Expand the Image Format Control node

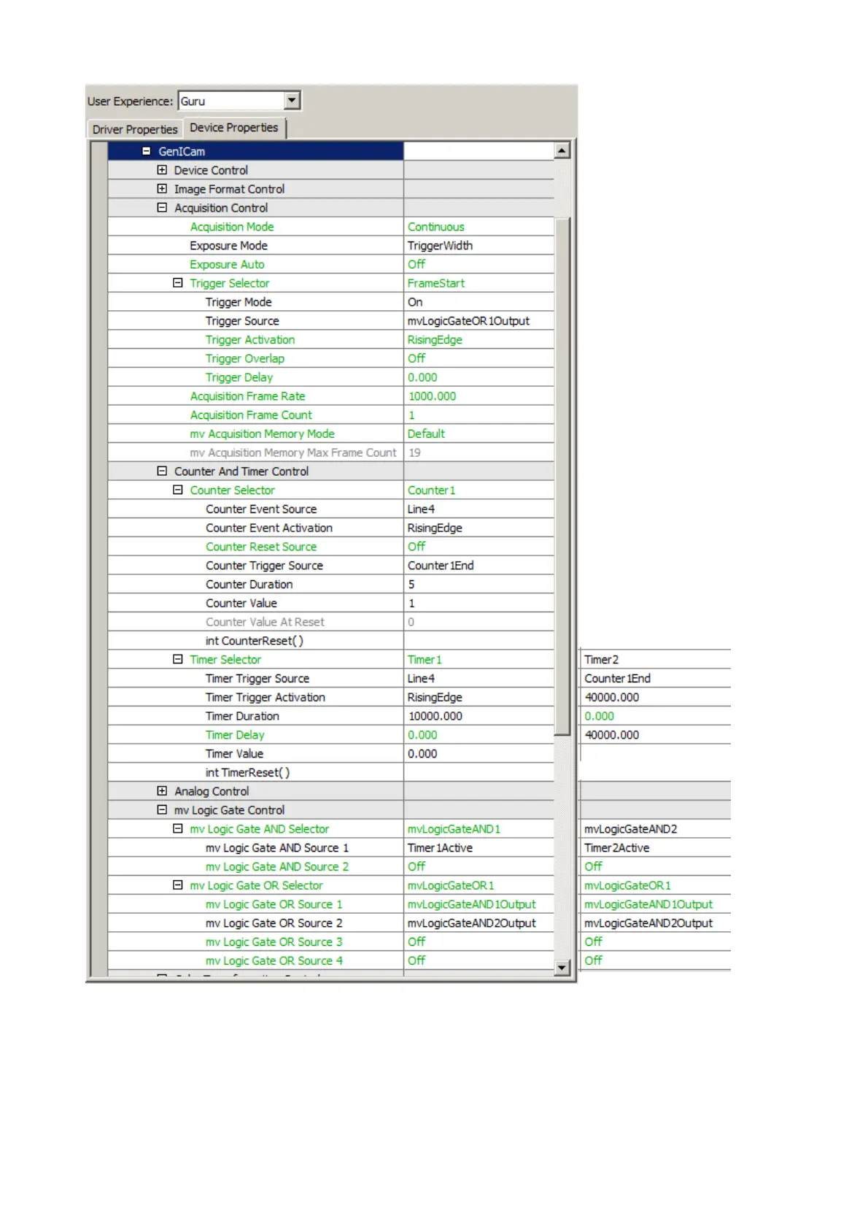pos(162,189)
